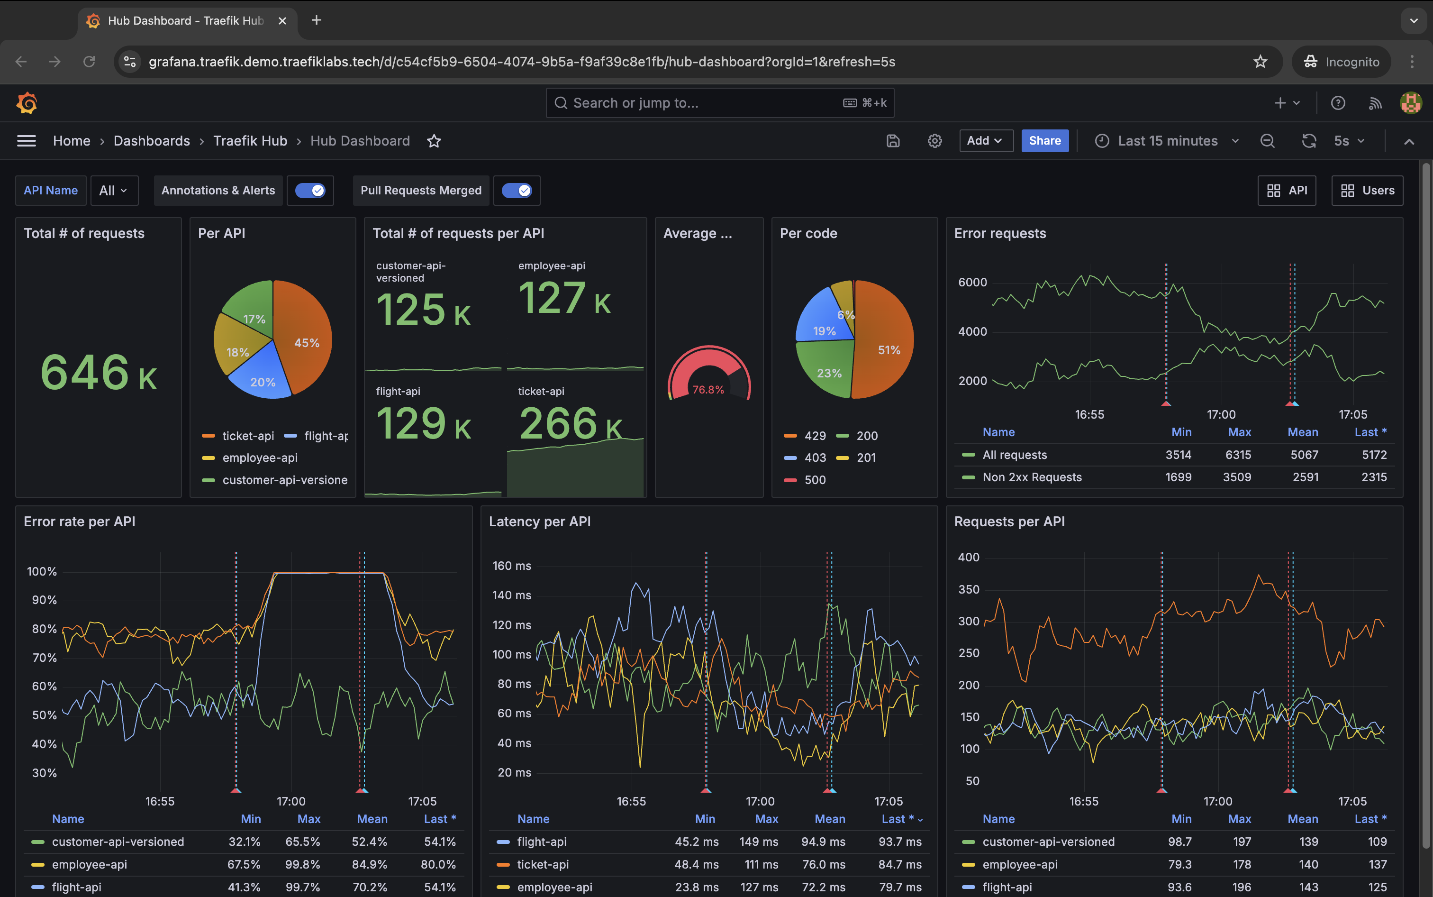Click the keyboard shortcut icon in search

[850, 102]
